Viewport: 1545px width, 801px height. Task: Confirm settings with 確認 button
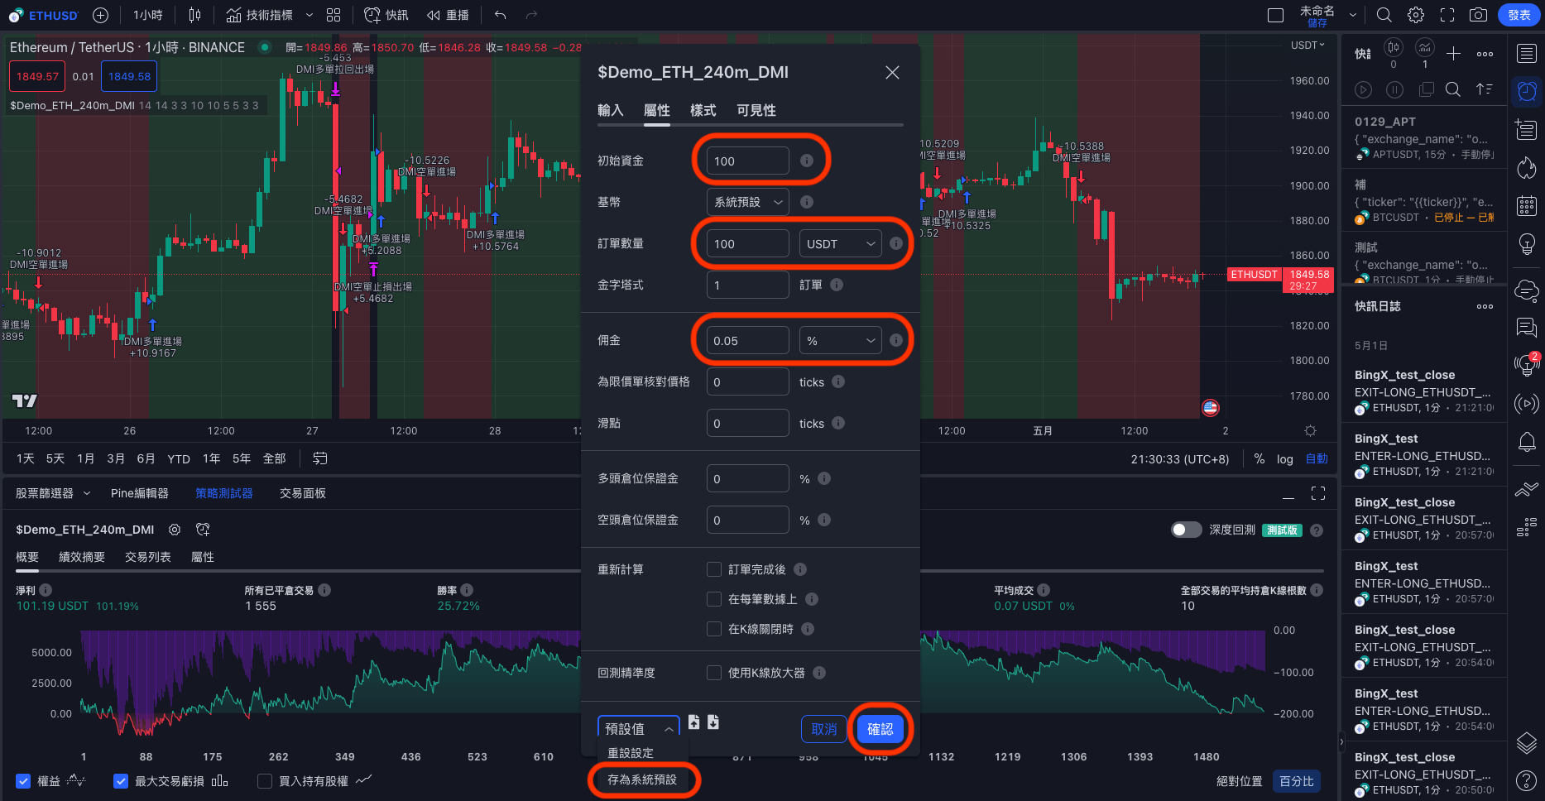coord(880,729)
